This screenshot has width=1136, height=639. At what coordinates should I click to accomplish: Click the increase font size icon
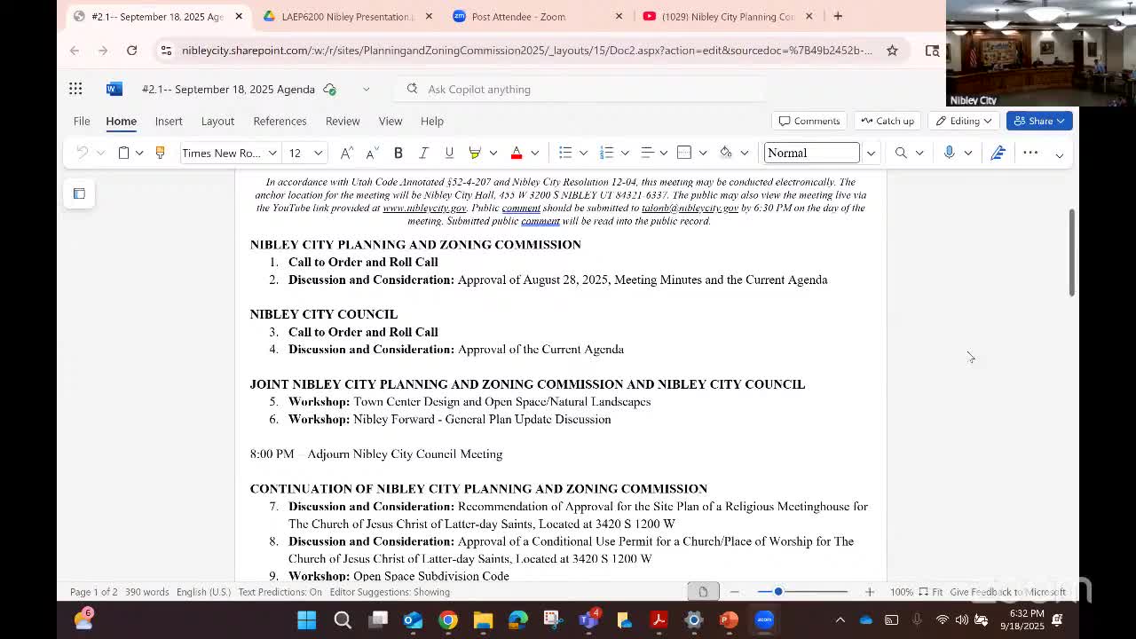pos(347,153)
